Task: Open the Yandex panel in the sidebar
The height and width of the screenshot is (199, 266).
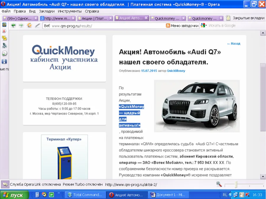Action: (4, 31)
